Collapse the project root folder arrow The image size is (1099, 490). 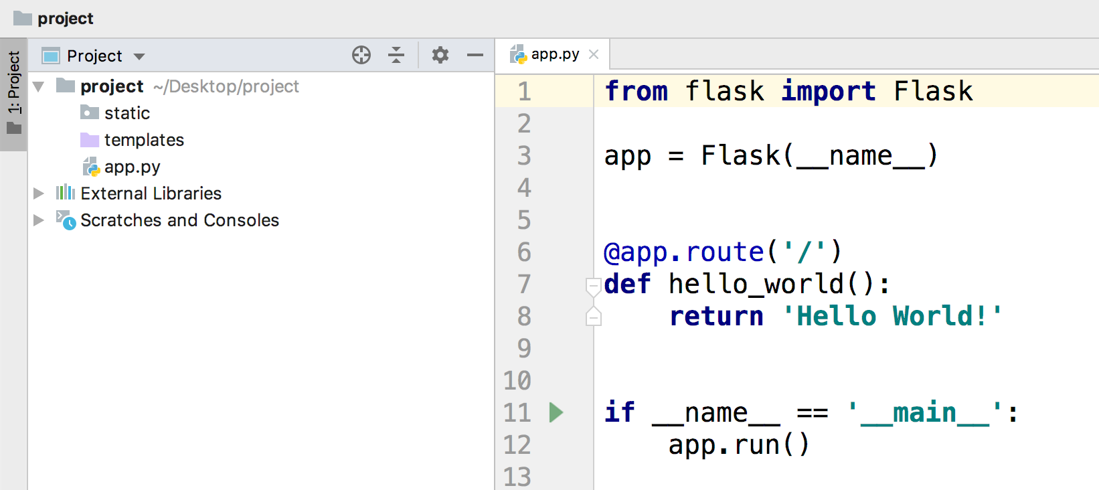(39, 86)
